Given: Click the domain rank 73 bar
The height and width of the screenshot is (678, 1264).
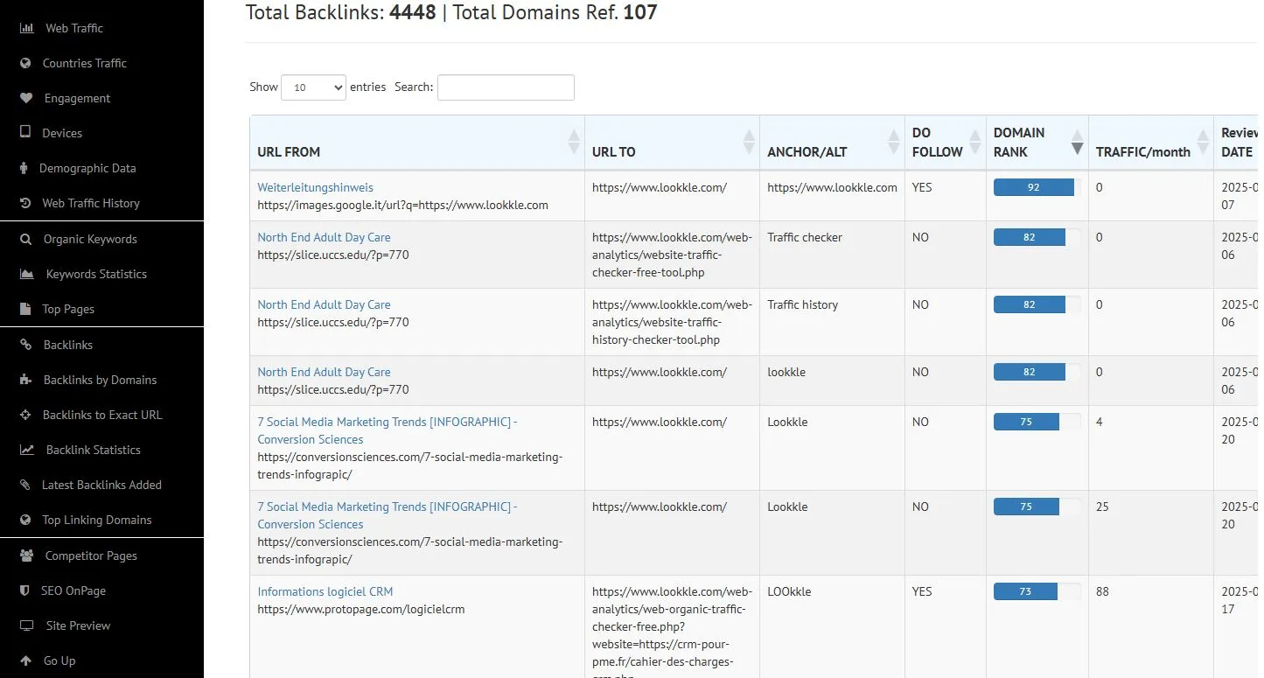Looking at the screenshot, I should pos(1025,591).
